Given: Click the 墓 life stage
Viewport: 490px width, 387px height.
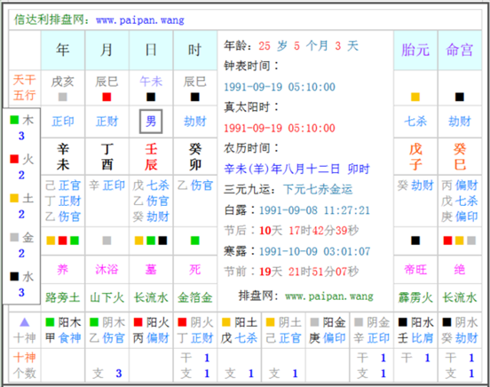Looking at the screenshot, I should [x=151, y=270].
